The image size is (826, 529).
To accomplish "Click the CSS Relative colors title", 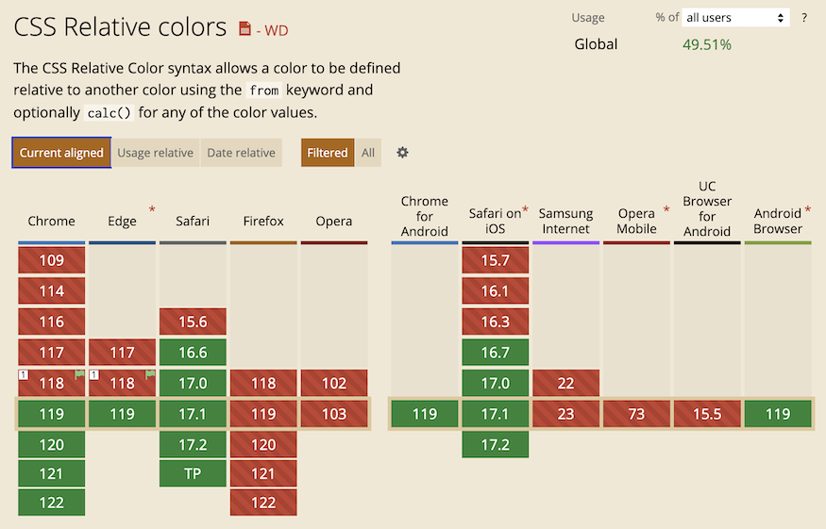I will (x=120, y=27).
